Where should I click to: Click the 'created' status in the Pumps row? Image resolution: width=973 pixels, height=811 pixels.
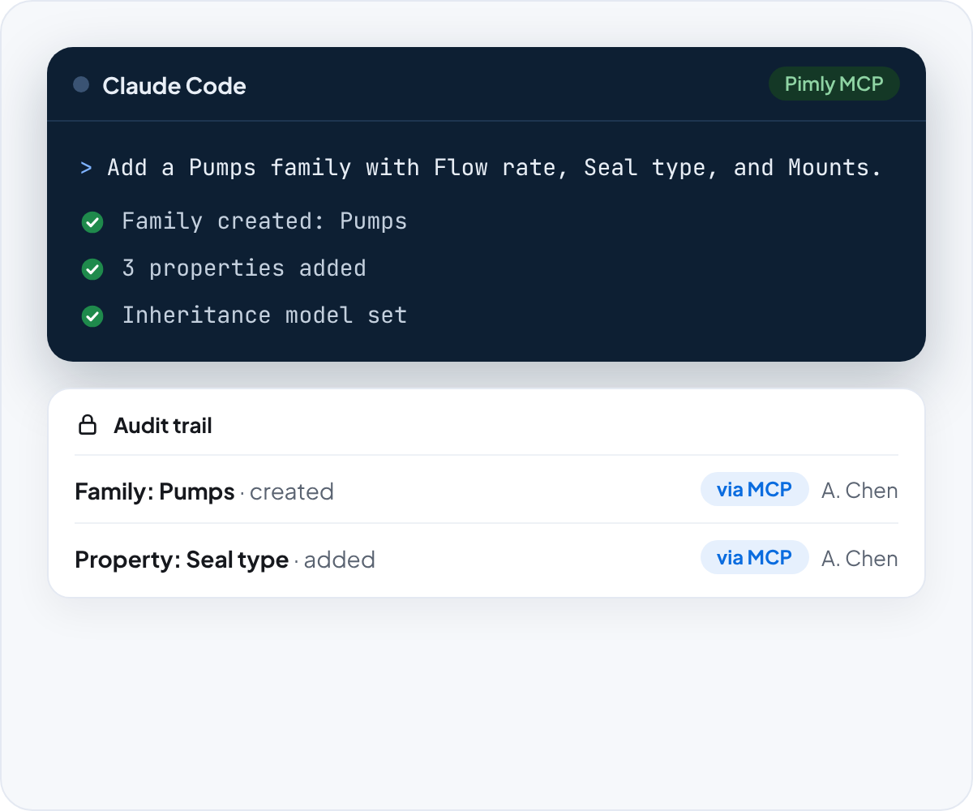pyautogui.click(x=291, y=491)
